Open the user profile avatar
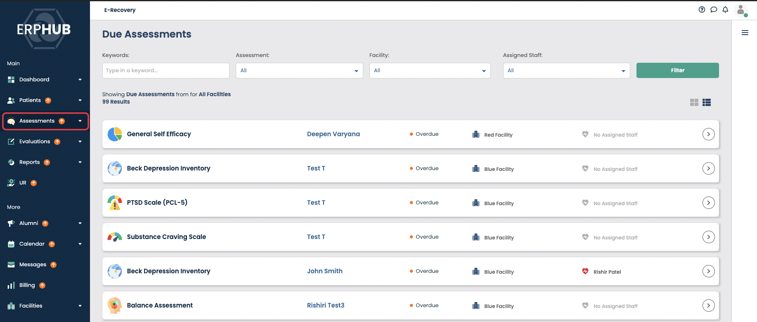 741,10
